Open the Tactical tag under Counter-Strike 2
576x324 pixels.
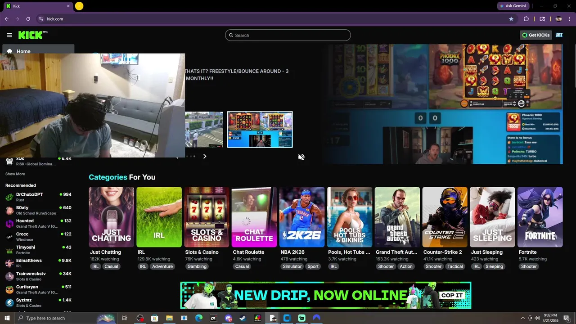point(455,266)
